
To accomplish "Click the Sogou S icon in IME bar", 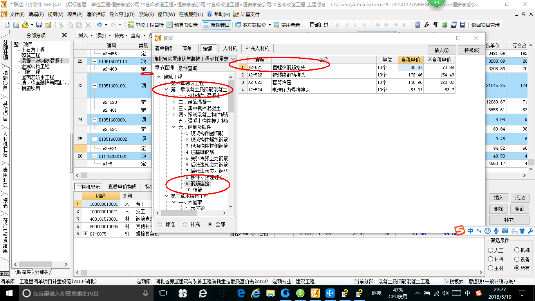I will tap(460, 230).
